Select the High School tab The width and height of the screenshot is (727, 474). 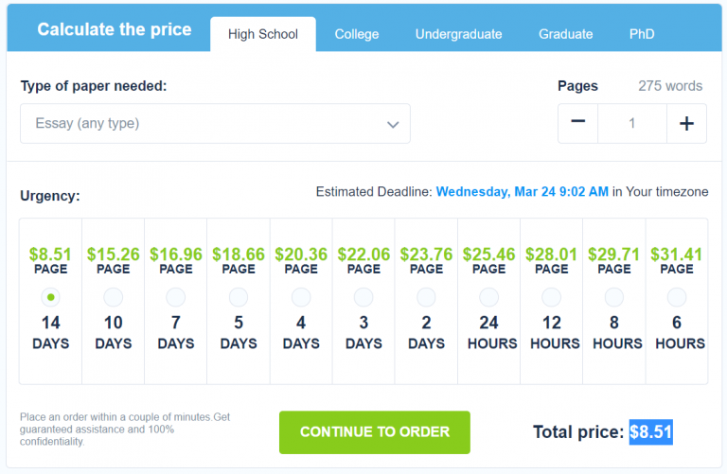pyautogui.click(x=263, y=34)
